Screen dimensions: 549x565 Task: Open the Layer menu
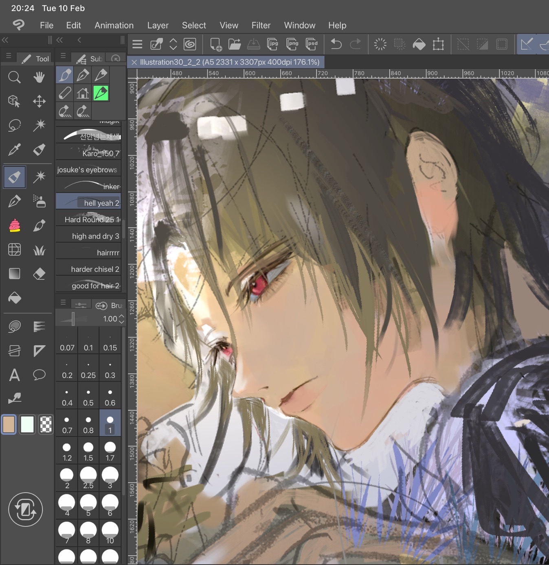[158, 25]
